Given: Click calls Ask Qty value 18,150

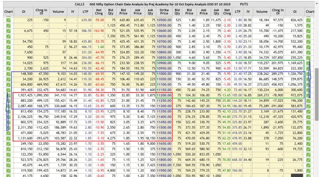Looking at the screenshot, I should [x=150, y=138].
